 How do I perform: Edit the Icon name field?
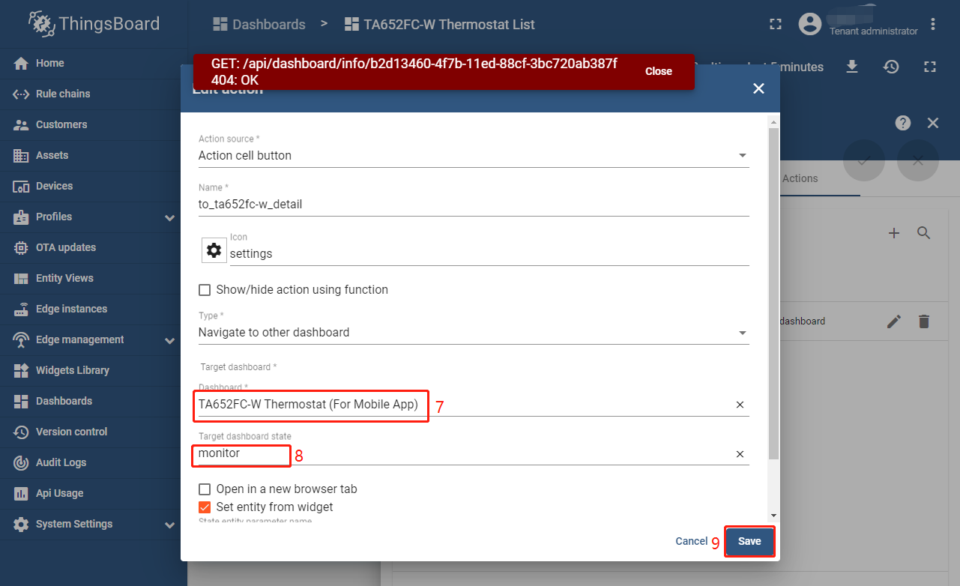[x=489, y=254]
